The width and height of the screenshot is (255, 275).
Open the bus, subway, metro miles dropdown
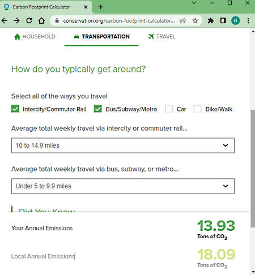(x=123, y=186)
